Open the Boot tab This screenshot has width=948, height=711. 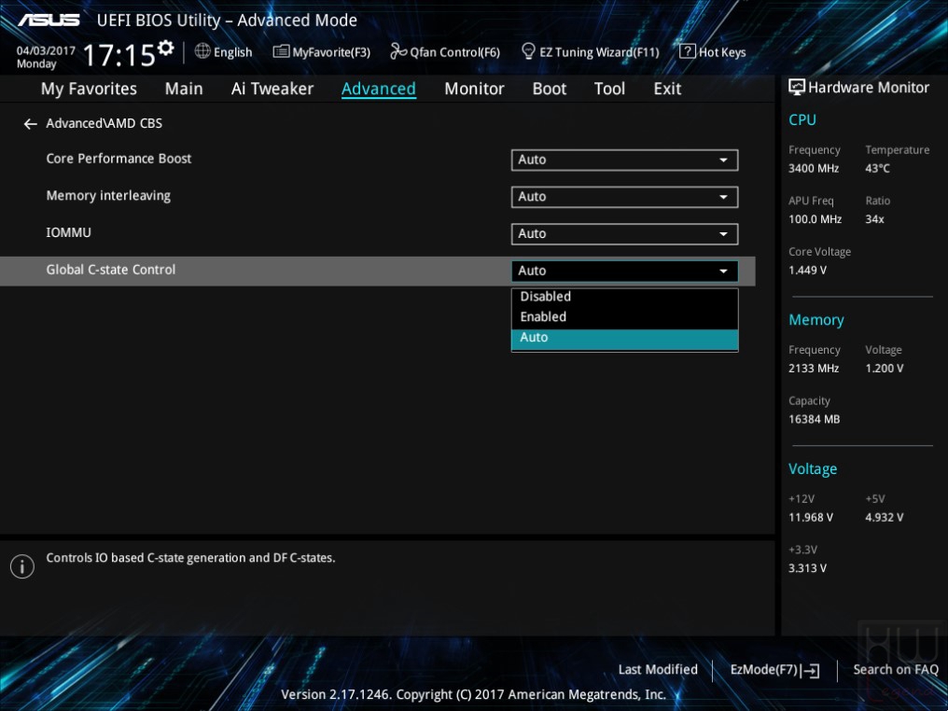click(x=549, y=89)
